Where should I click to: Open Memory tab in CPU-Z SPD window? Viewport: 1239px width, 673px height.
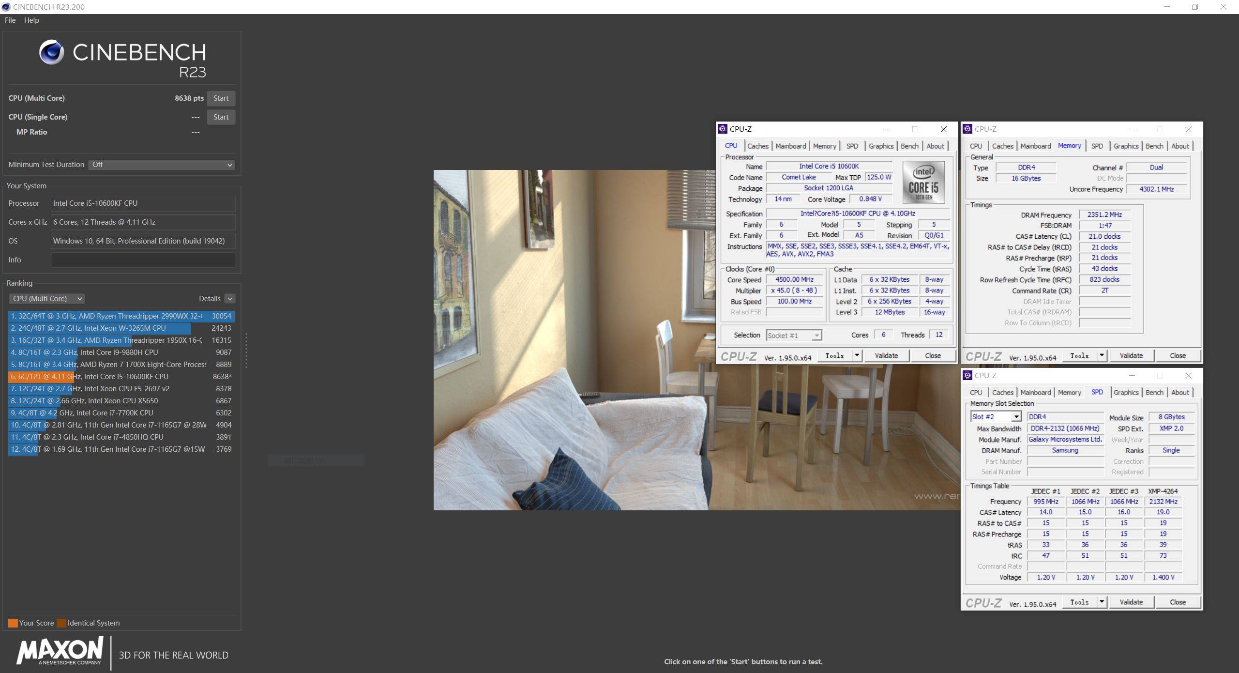(x=1069, y=393)
